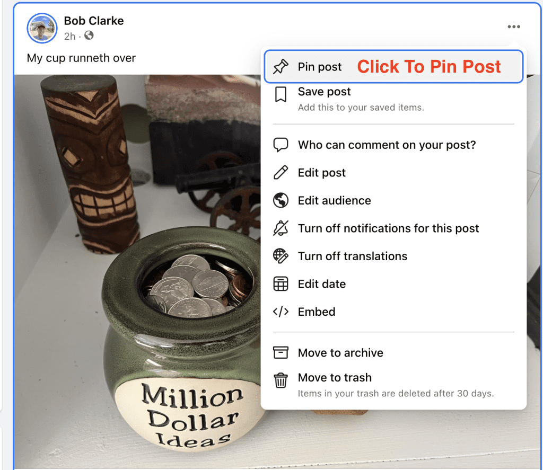
Task: Open the three-dots post options menu
Action: point(514,26)
